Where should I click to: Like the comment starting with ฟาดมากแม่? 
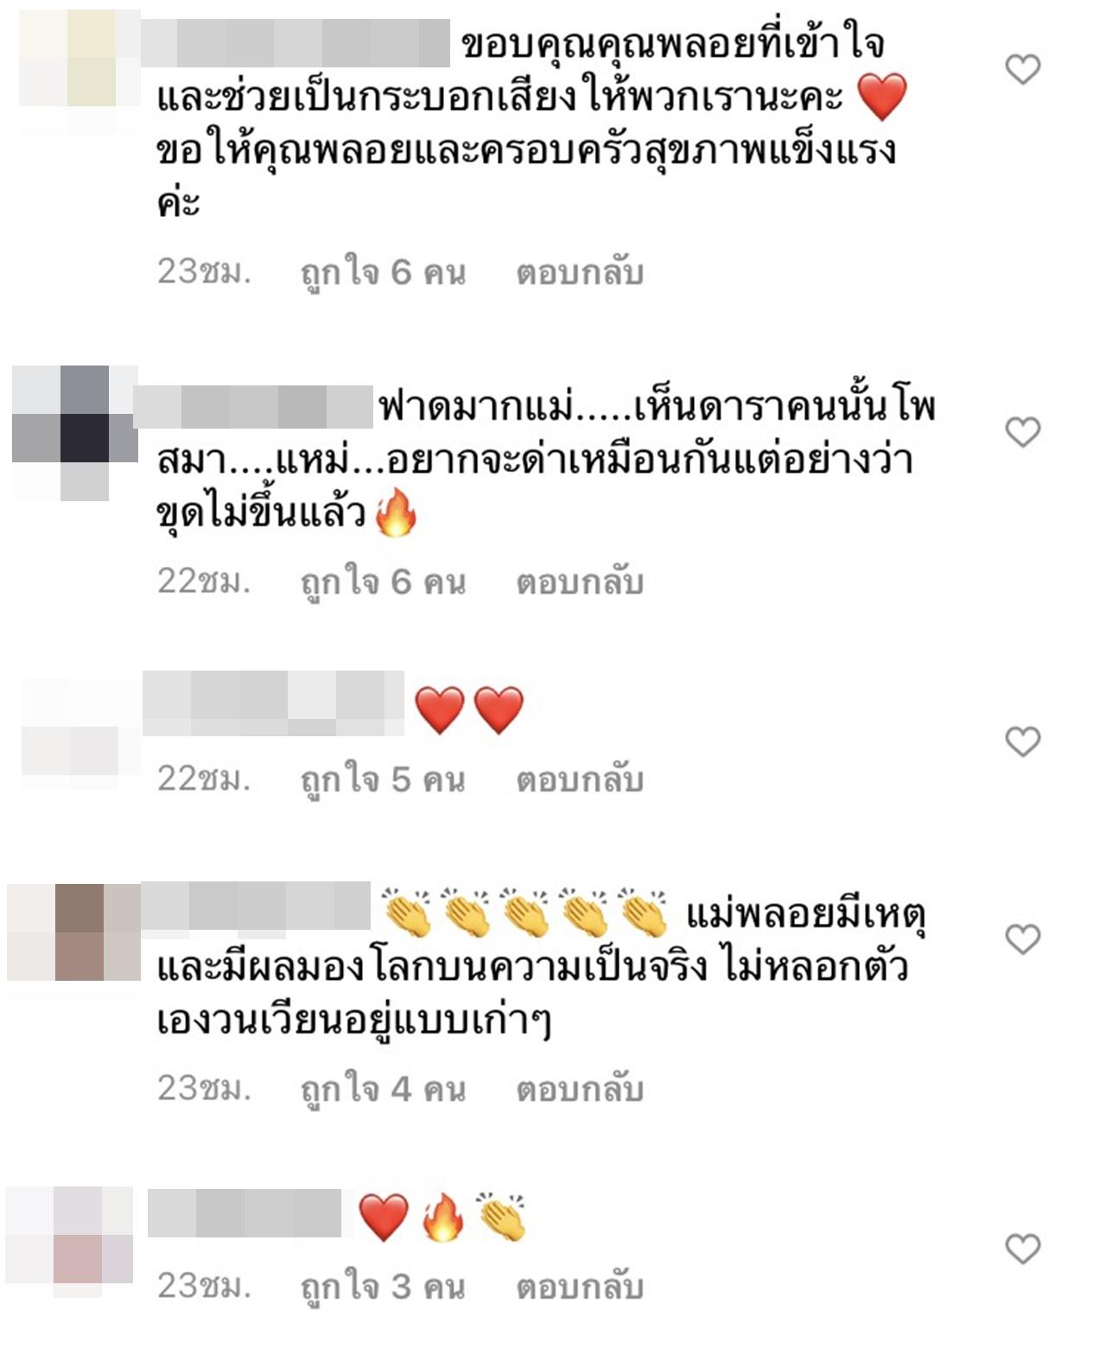1023,432
